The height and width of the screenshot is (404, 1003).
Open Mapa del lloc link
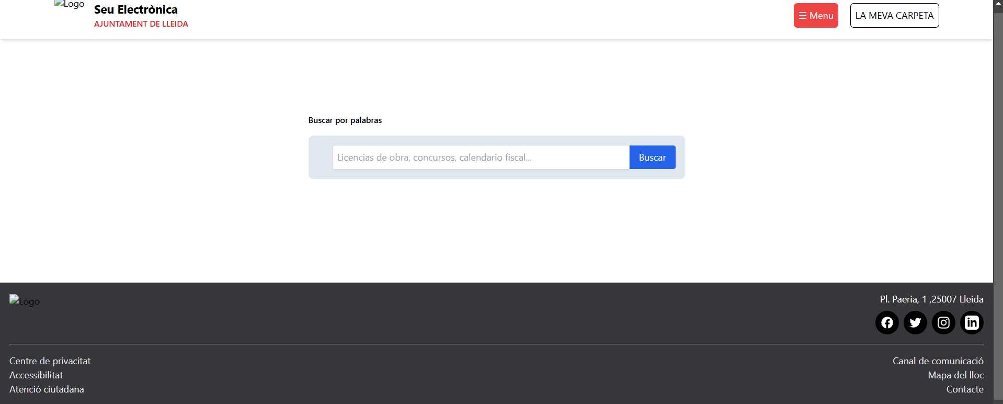pos(955,375)
